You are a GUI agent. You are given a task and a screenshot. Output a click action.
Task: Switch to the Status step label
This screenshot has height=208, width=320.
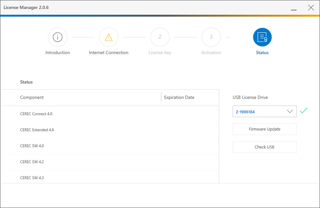coord(262,53)
